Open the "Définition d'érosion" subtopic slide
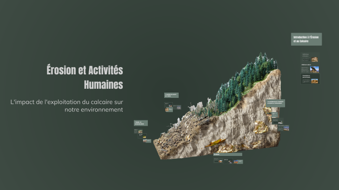 click(x=310, y=58)
